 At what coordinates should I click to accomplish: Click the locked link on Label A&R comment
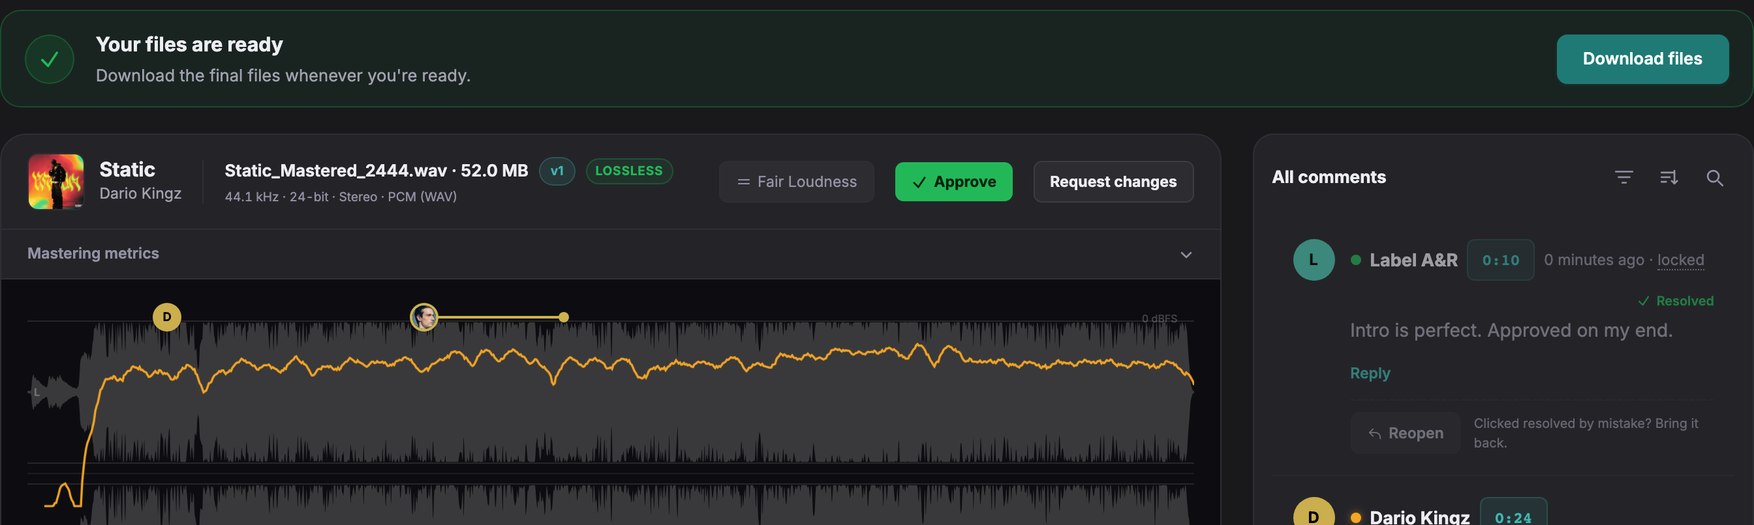(1680, 260)
